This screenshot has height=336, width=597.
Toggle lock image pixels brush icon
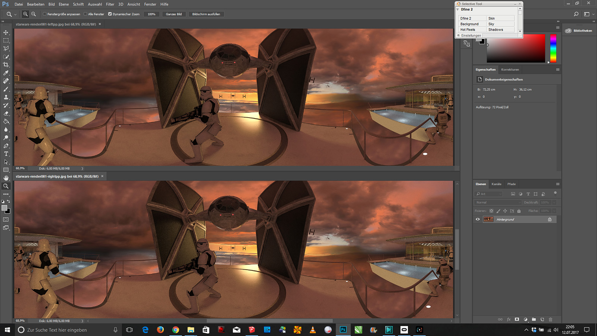coord(498,211)
